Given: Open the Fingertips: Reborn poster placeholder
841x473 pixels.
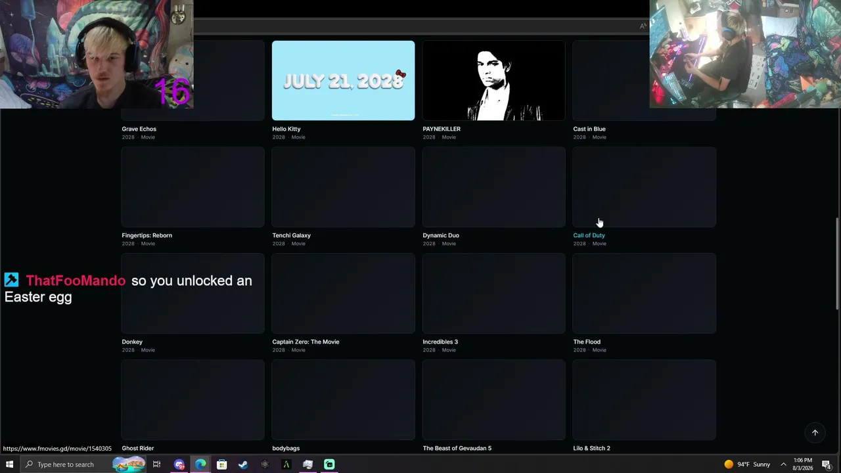Looking at the screenshot, I should coord(193,187).
